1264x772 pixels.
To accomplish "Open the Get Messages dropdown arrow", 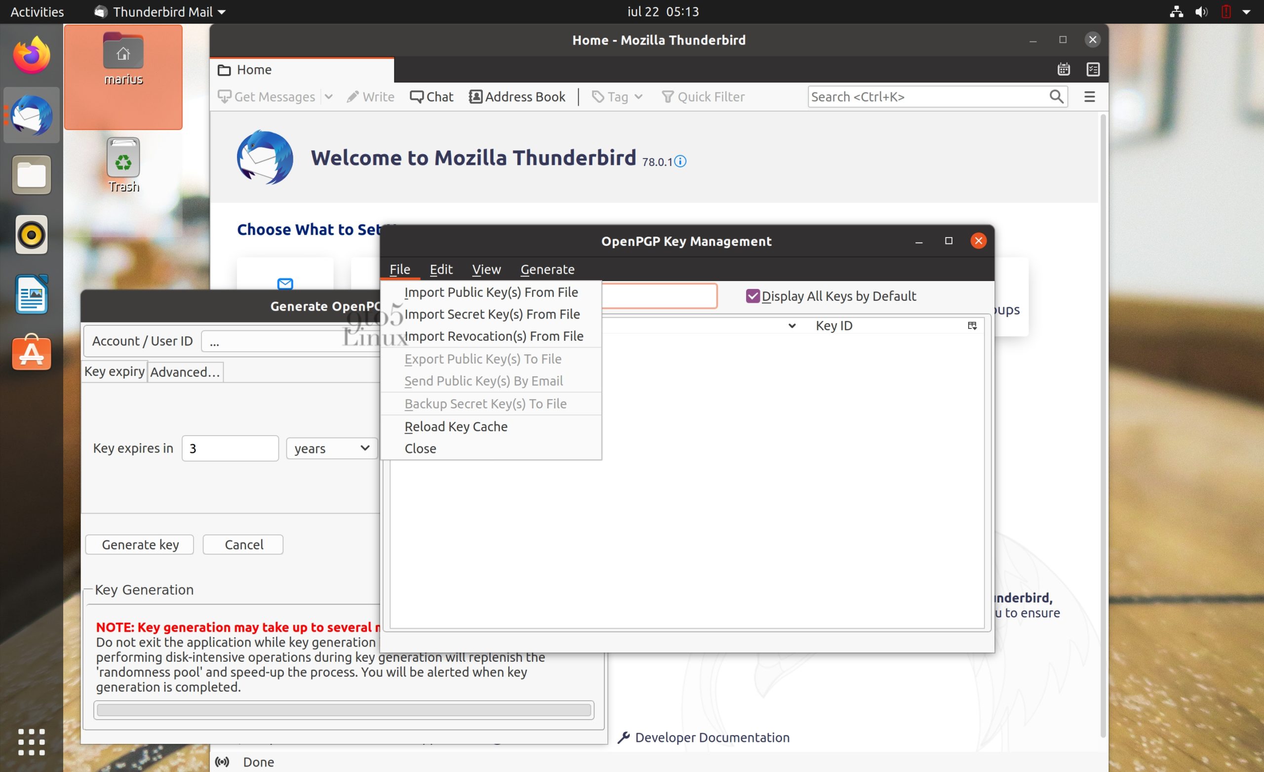I will click(x=329, y=96).
